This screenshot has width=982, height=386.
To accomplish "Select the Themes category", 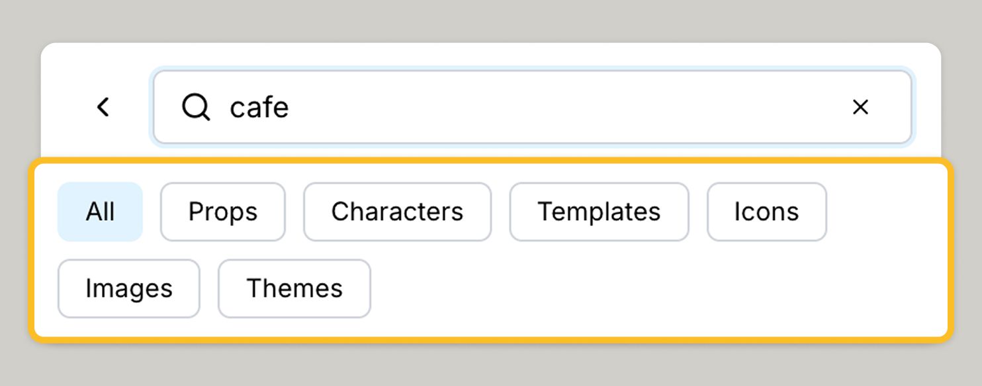I will click(294, 288).
